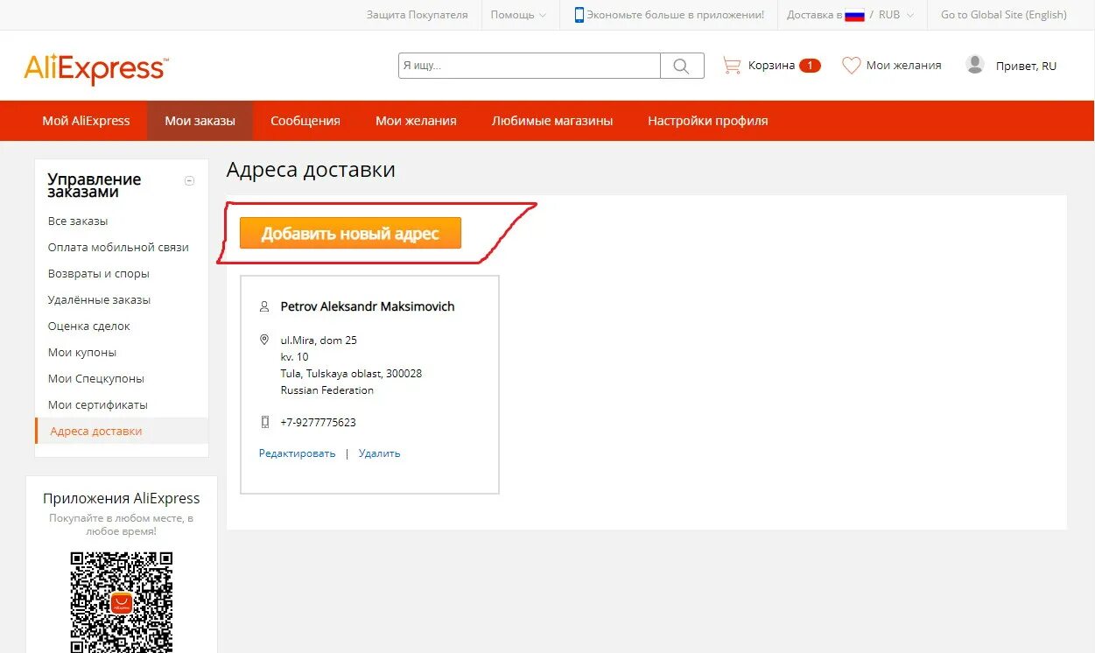Click Приложения AliExpress heading
This screenshot has height=653, width=1095.
[x=122, y=498]
